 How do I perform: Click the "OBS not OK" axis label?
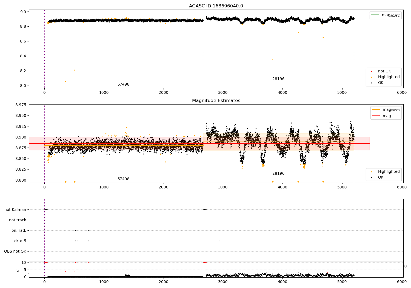[x=15, y=251]
